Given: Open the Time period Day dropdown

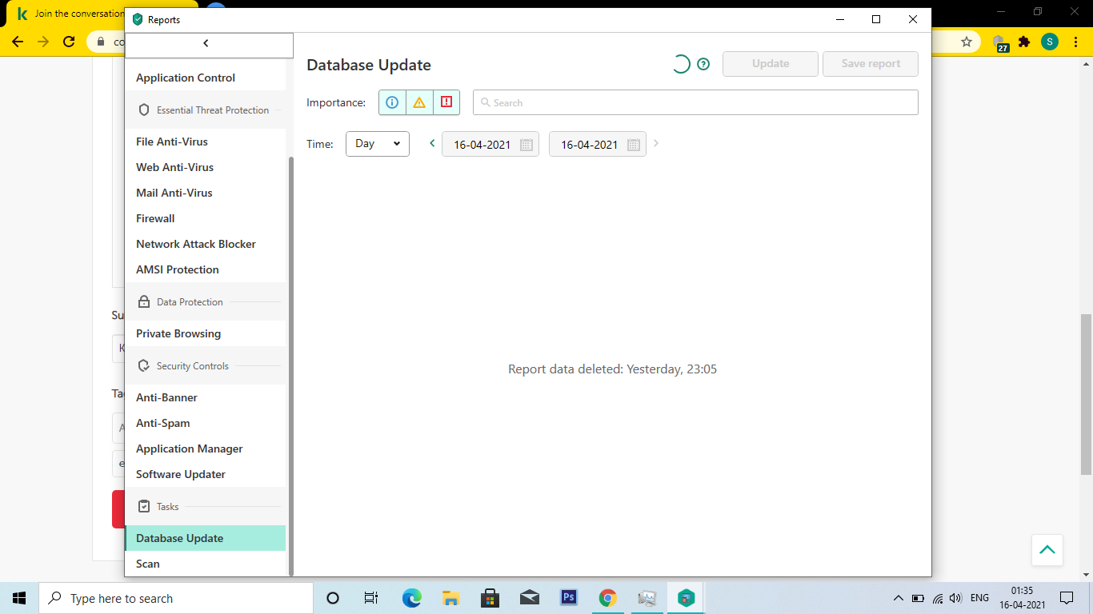Looking at the screenshot, I should click(x=378, y=144).
